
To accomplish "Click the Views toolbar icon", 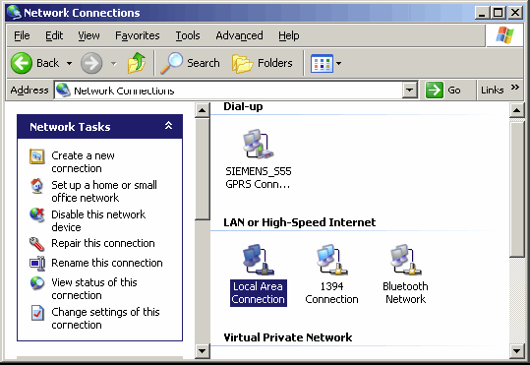I will point(322,63).
